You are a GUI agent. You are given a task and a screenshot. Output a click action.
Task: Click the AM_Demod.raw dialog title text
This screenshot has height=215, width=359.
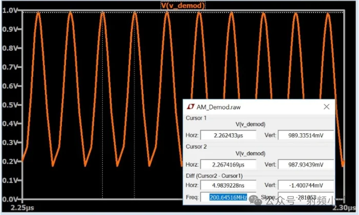point(219,107)
